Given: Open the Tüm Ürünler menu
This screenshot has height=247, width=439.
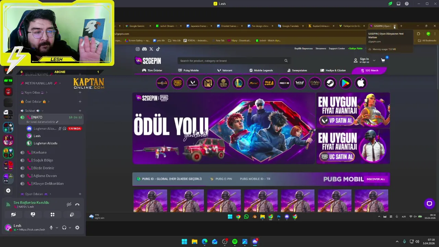Looking at the screenshot, I should (152, 70).
